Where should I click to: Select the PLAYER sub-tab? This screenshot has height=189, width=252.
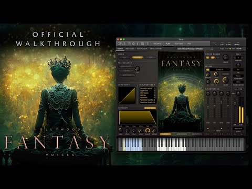(120, 49)
